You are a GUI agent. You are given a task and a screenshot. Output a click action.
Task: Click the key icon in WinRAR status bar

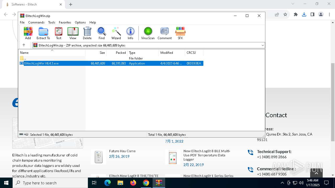point(26,134)
